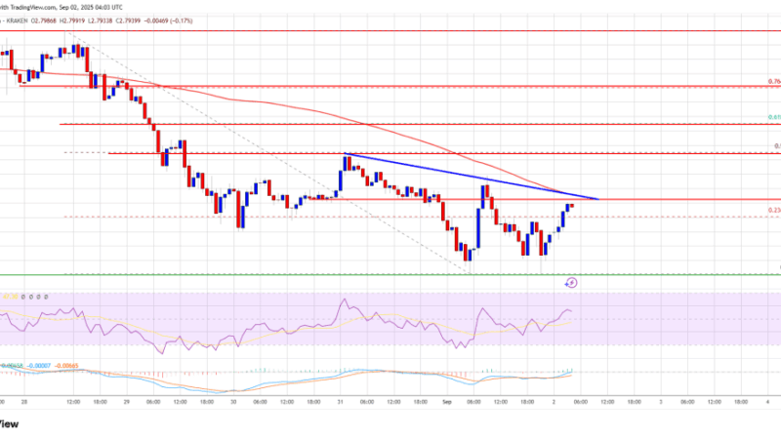Click the 31 date label on time axis
The image size is (781, 439).
pos(340,402)
